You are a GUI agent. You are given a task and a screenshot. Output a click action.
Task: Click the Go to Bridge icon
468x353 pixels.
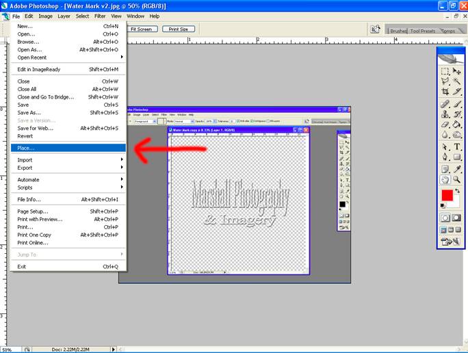pyautogui.click(x=374, y=29)
